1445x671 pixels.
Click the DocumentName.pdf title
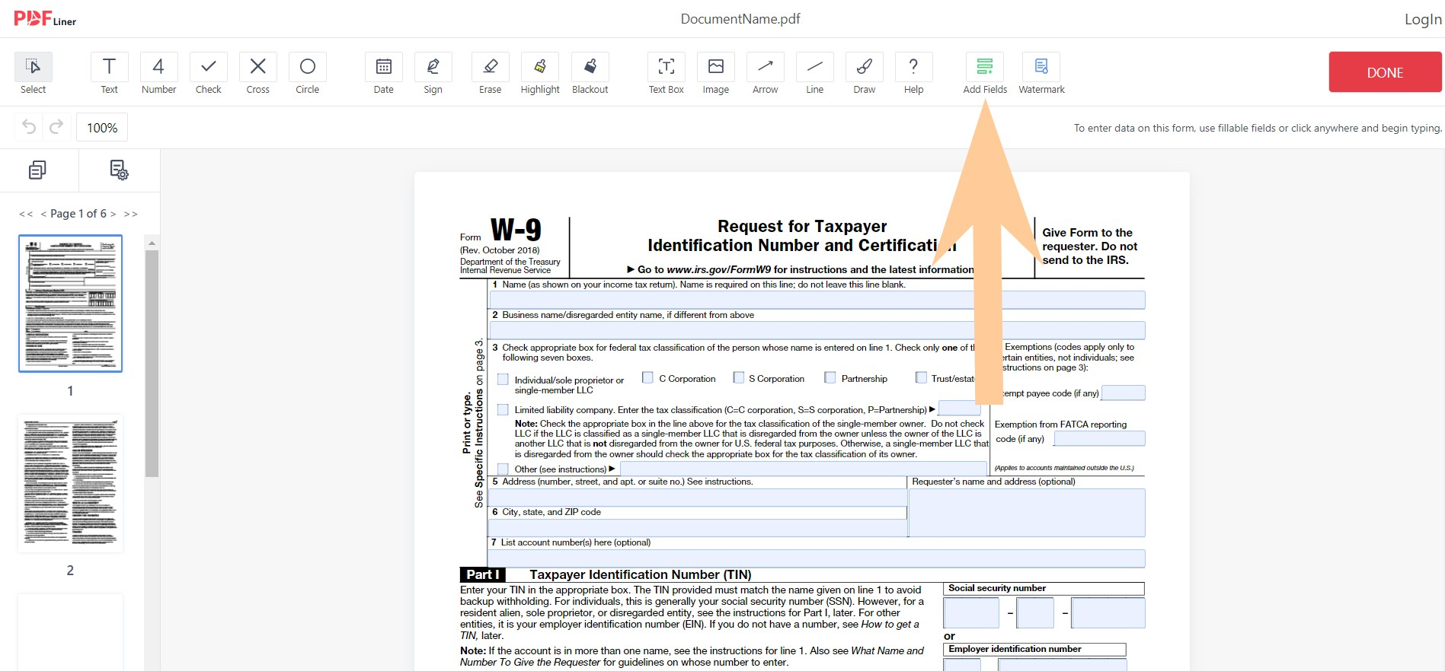740,19
